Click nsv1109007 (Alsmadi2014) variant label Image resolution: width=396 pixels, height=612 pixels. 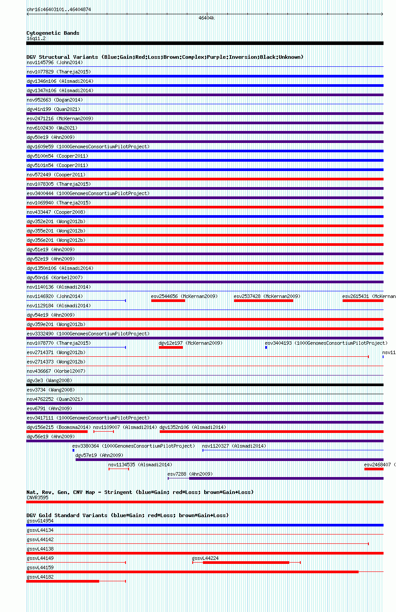click(125, 427)
